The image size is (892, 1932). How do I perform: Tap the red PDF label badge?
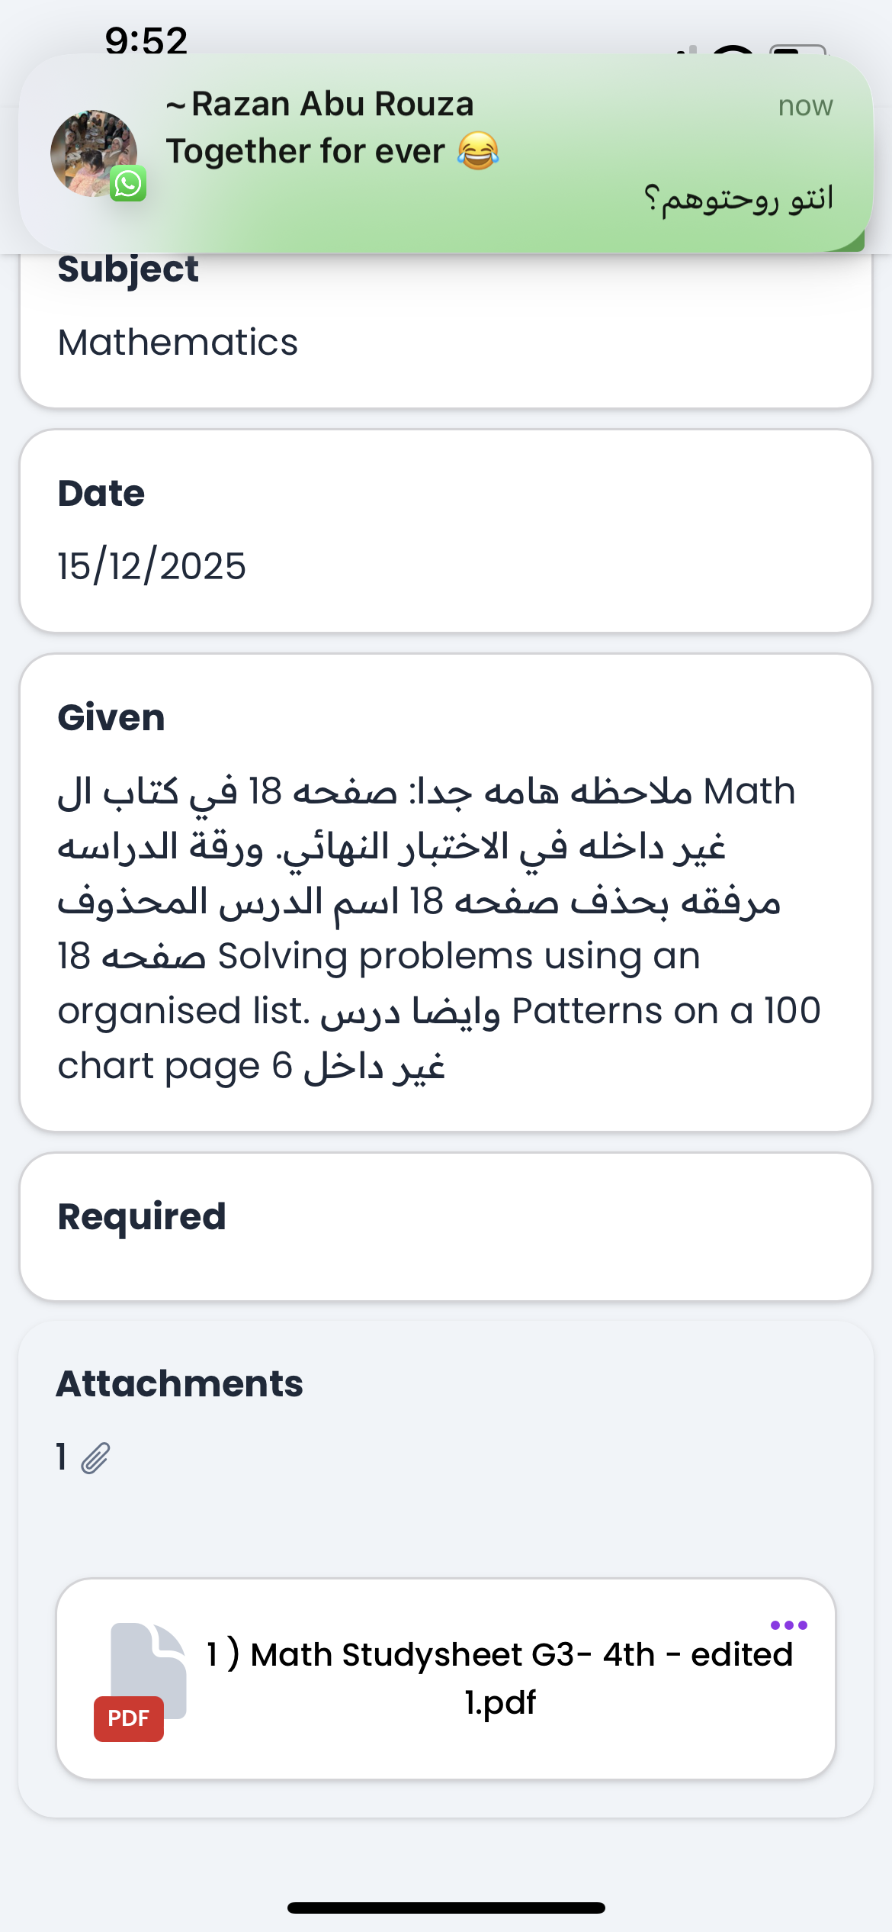128,1718
